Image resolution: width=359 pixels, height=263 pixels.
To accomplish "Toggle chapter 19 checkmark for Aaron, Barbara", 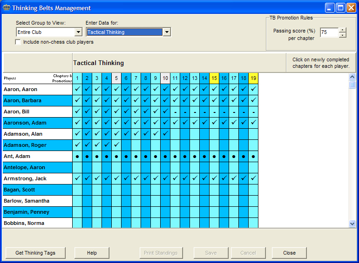I will [253, 100].
